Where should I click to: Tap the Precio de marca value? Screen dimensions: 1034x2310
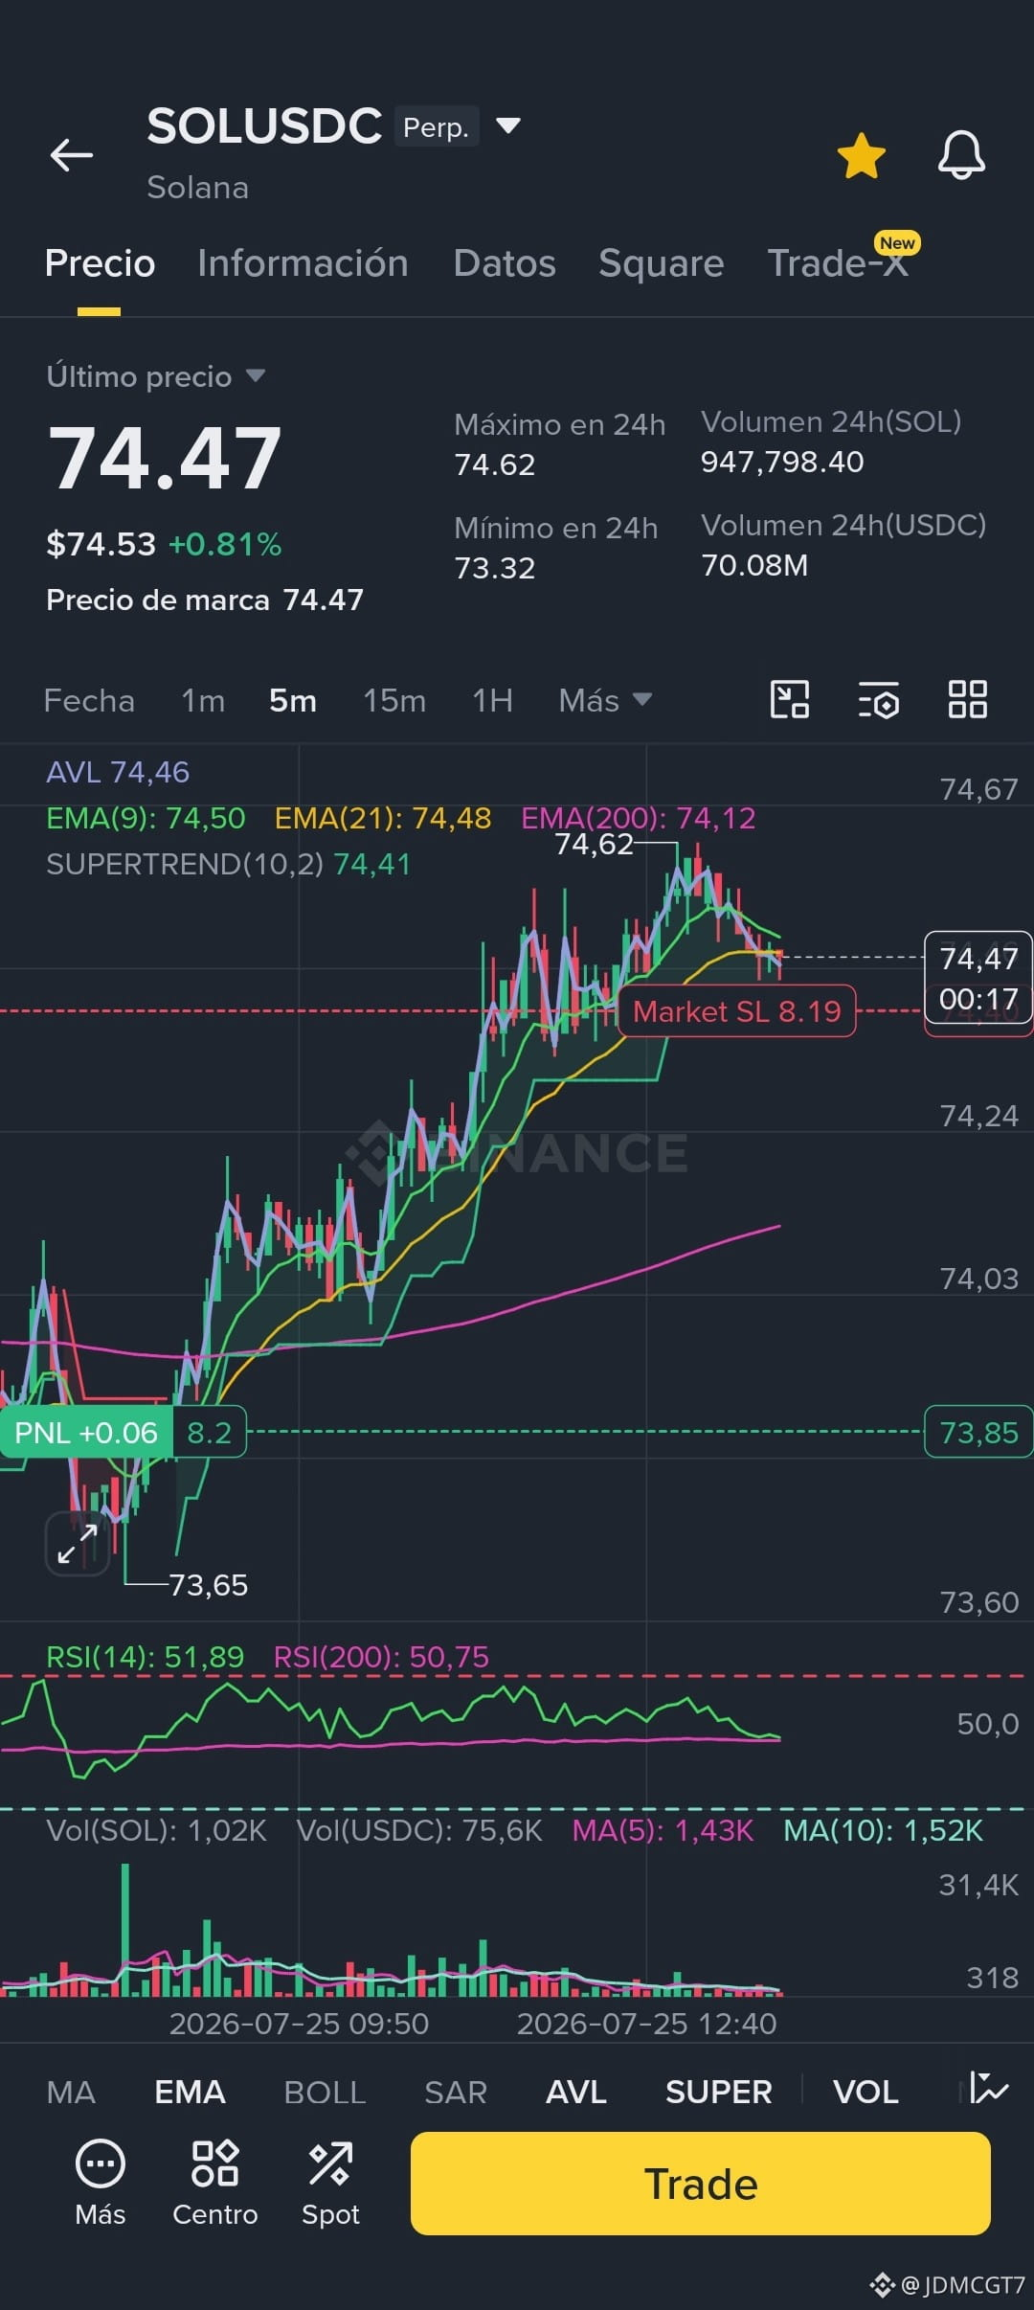tap(324, 600)
